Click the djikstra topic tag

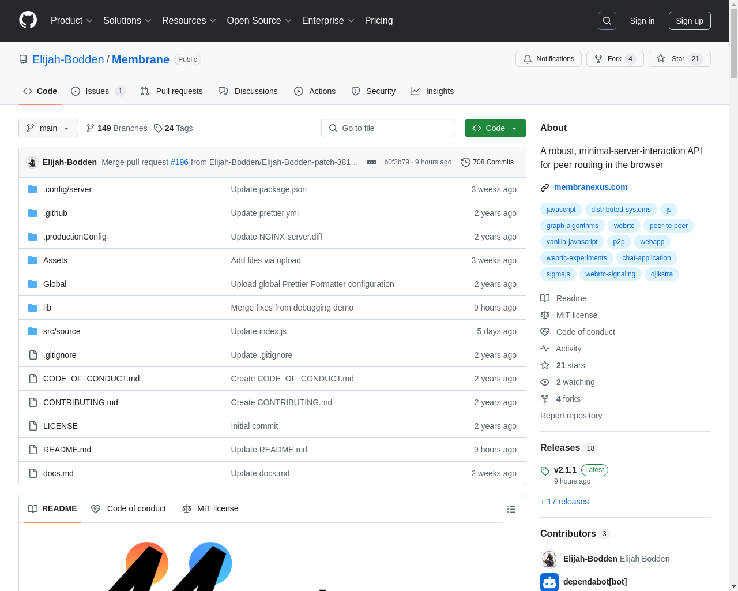coord(662,274)
